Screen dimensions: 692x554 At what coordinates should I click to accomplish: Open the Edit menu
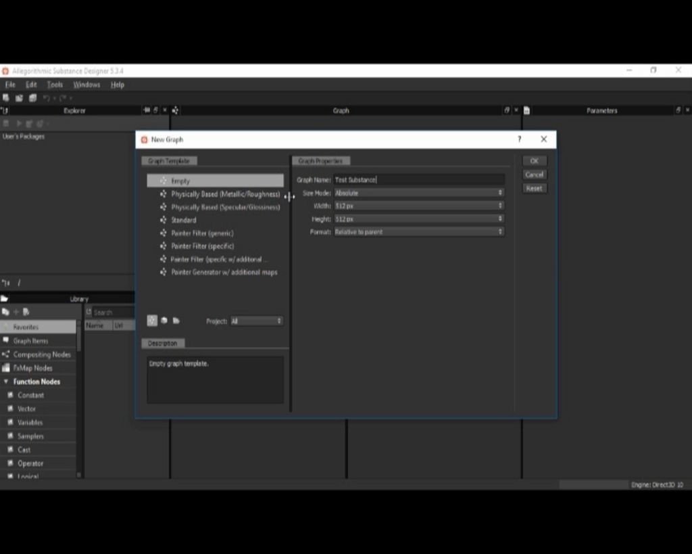[31, 85]
